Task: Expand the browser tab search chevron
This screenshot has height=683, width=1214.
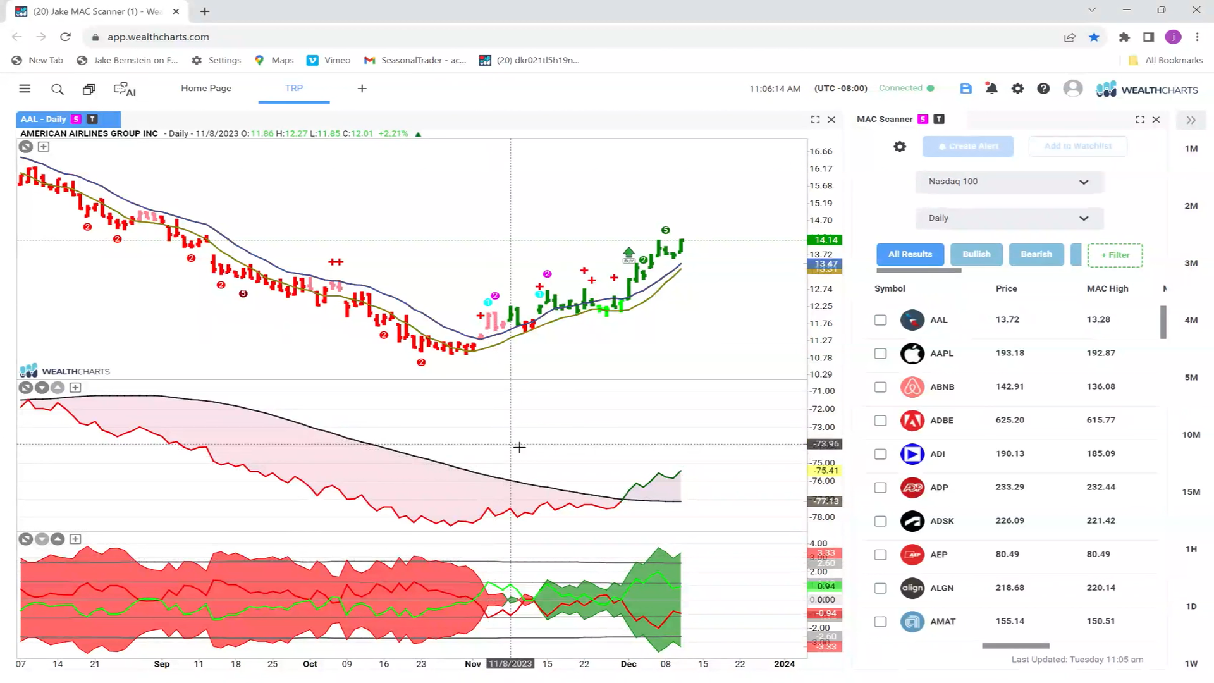Action: (x=1092, y=10)
